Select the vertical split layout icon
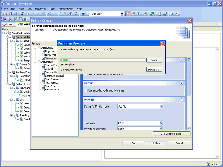This screenshot has width=223, height=167. [139, 14]
